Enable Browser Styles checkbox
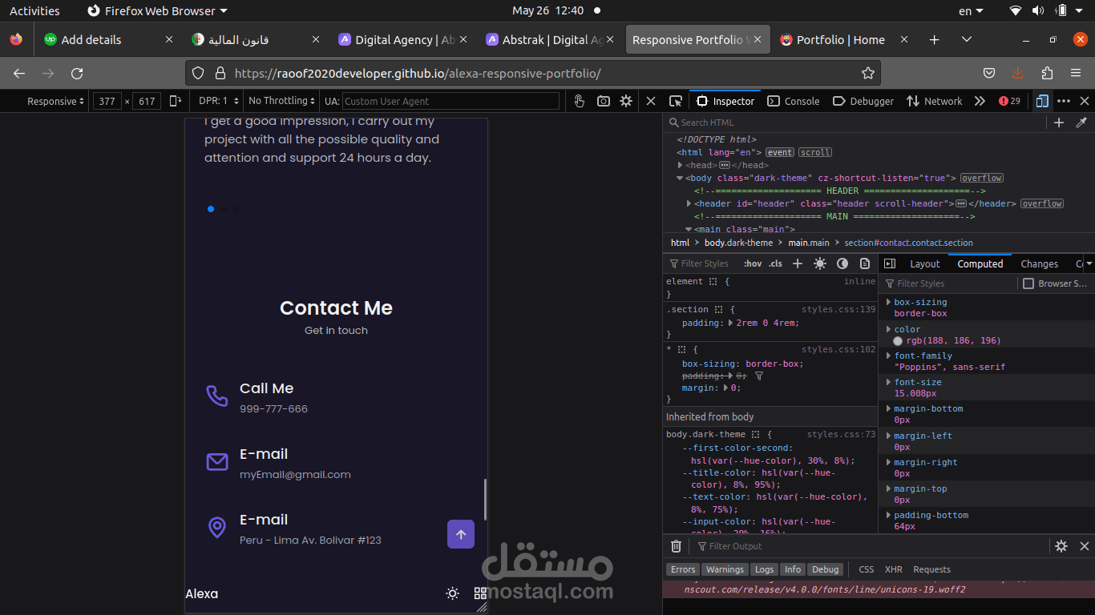This screenshot has height=615, width=1095. pyautogui.click(x=1028, y=283)
